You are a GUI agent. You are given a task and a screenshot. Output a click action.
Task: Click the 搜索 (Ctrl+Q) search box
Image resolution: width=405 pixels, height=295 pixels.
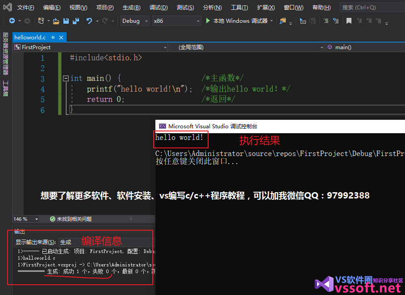[372, 8]
